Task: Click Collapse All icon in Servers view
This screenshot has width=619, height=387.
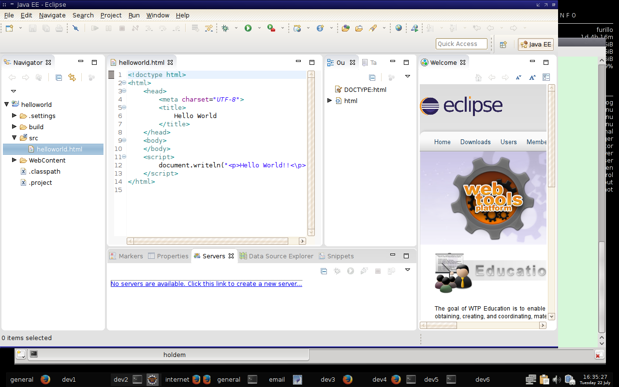Action: click(x=324, y=271)
